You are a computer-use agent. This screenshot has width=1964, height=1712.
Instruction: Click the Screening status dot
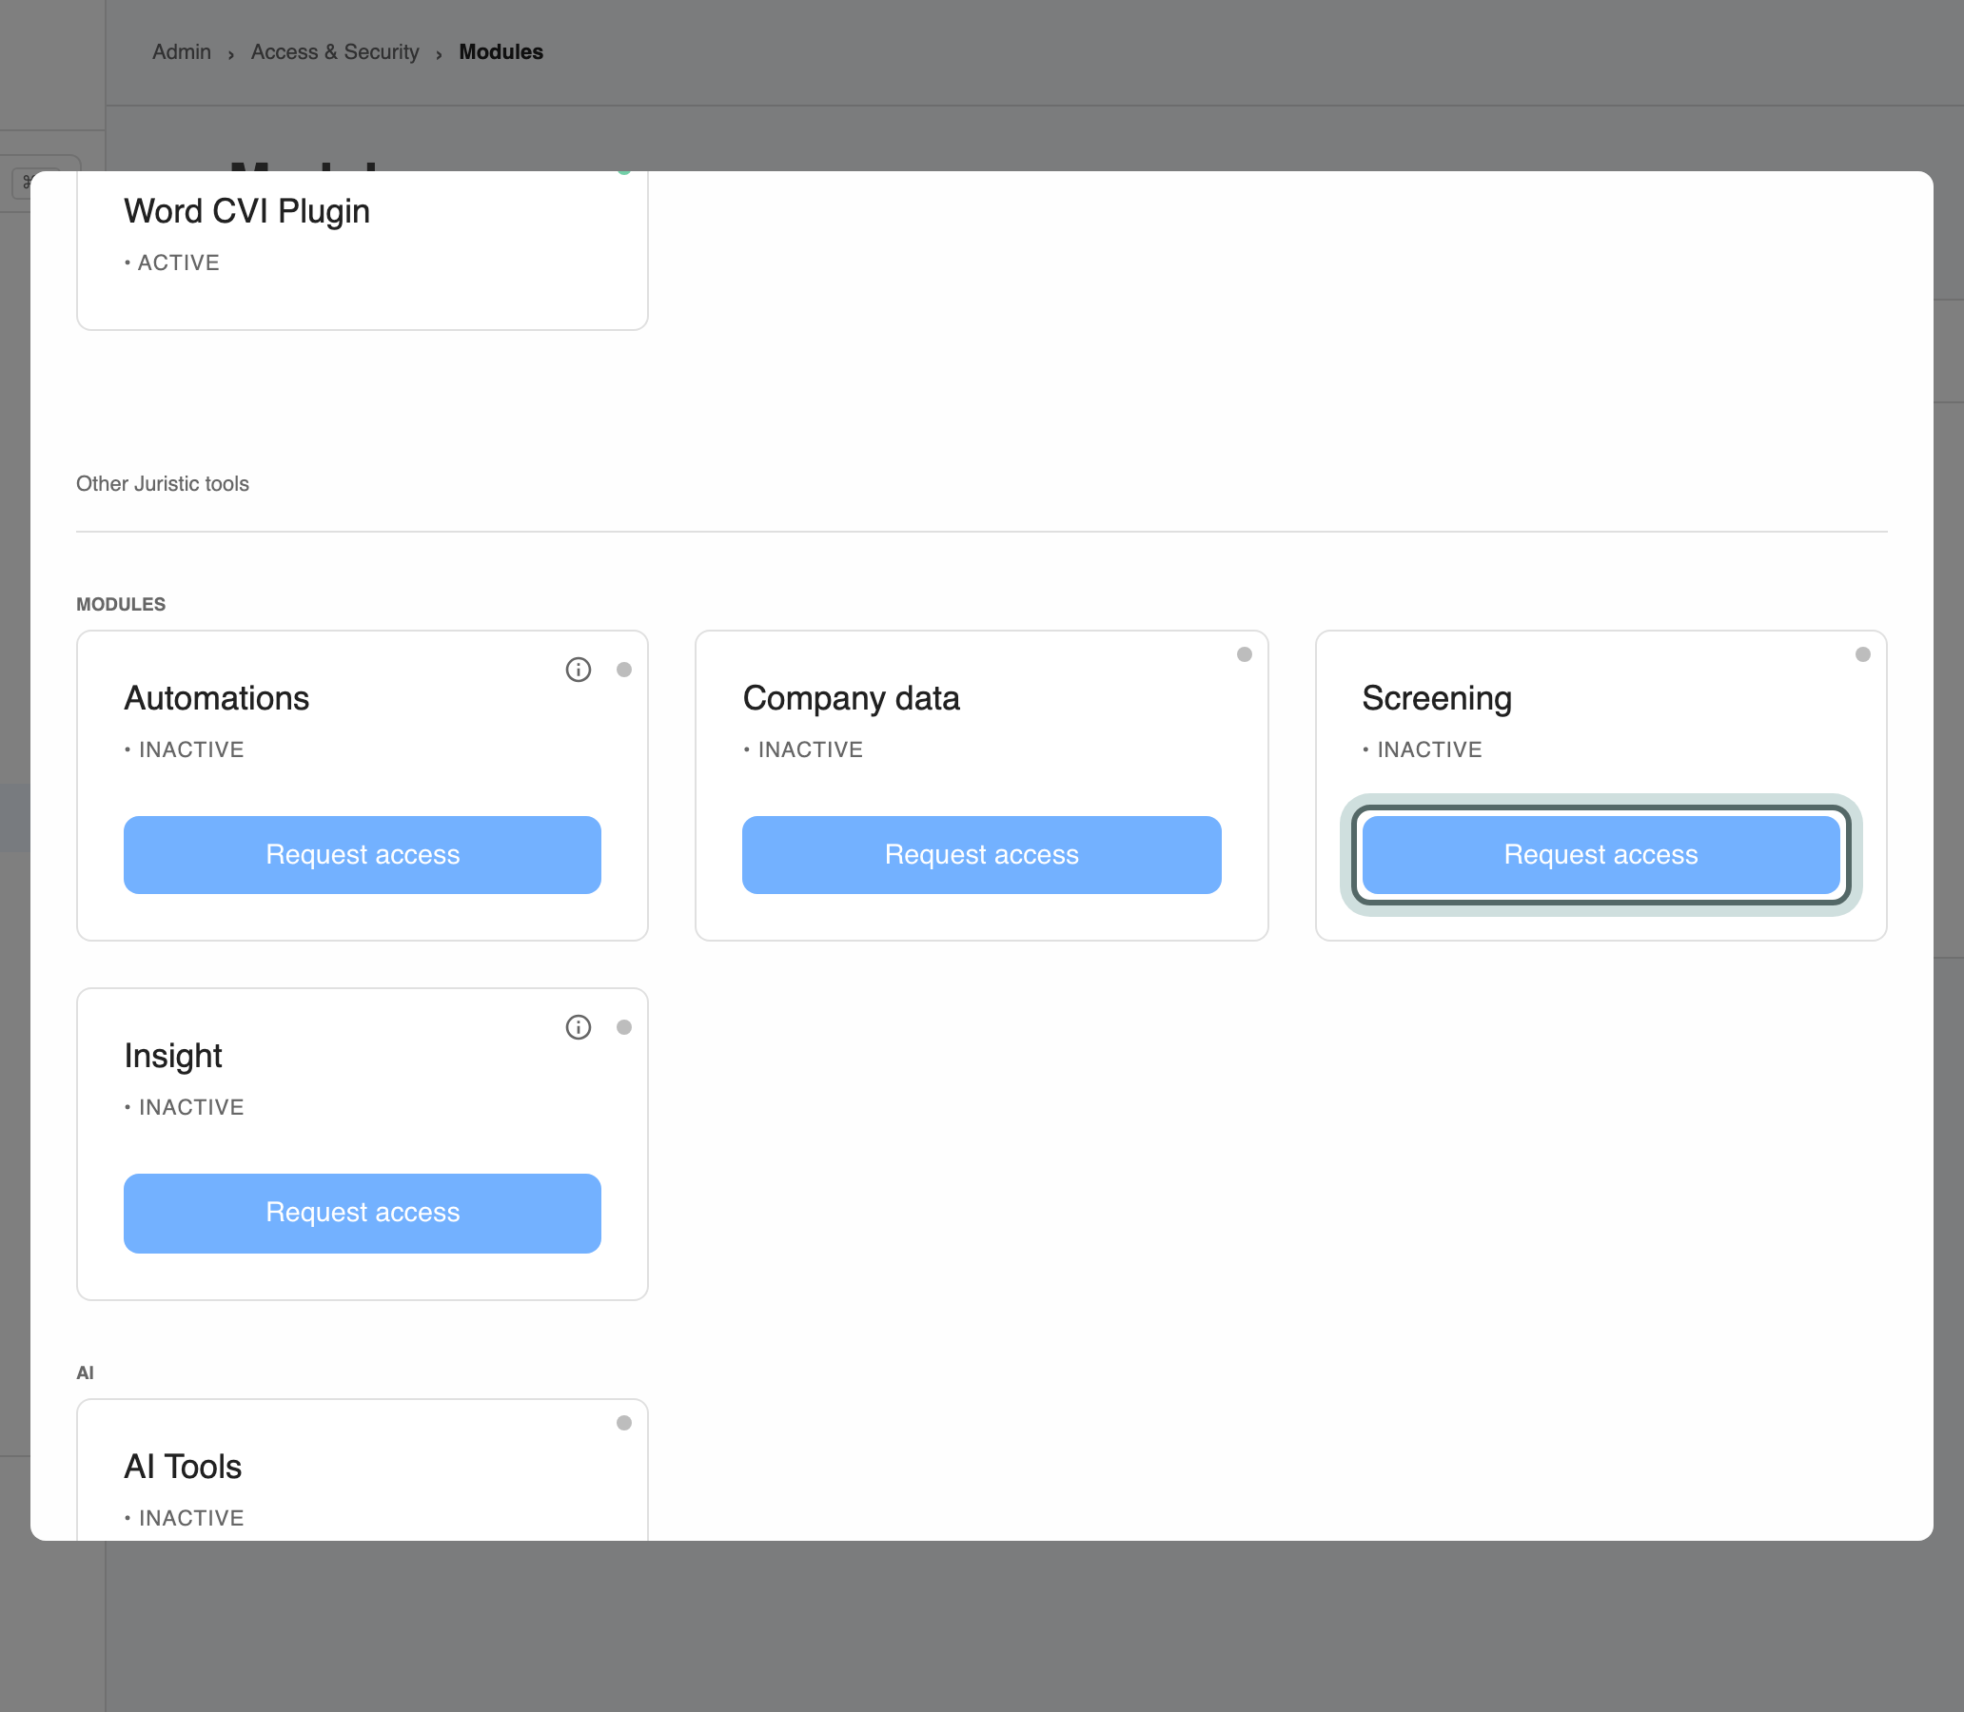click(1863, 654)
